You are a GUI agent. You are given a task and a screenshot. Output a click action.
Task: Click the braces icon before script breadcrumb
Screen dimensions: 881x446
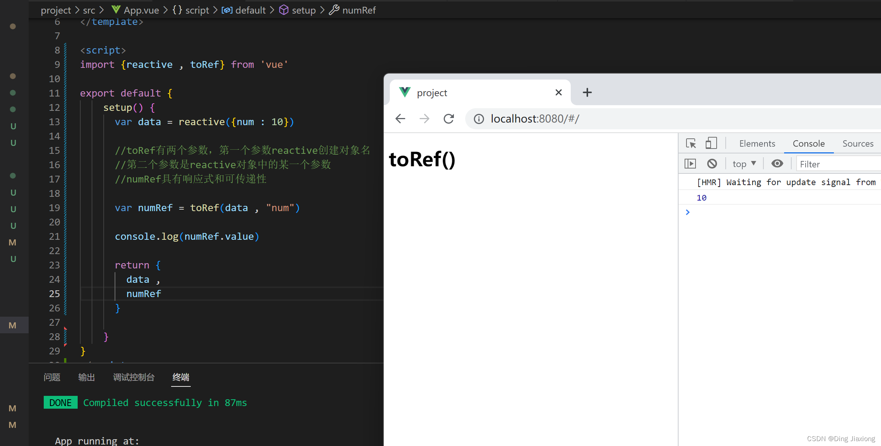[x=177, y=10]
